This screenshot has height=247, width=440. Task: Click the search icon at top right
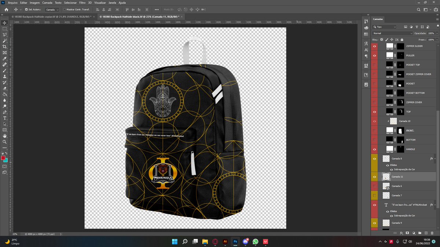[419, 10]
